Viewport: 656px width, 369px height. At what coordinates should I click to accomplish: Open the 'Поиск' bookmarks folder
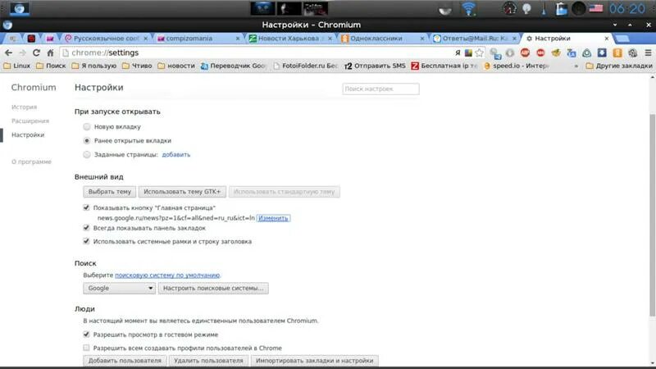[51, 66]
